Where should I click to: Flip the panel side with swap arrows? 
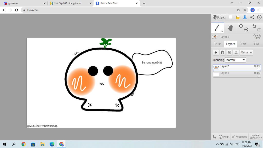[214, 137]
